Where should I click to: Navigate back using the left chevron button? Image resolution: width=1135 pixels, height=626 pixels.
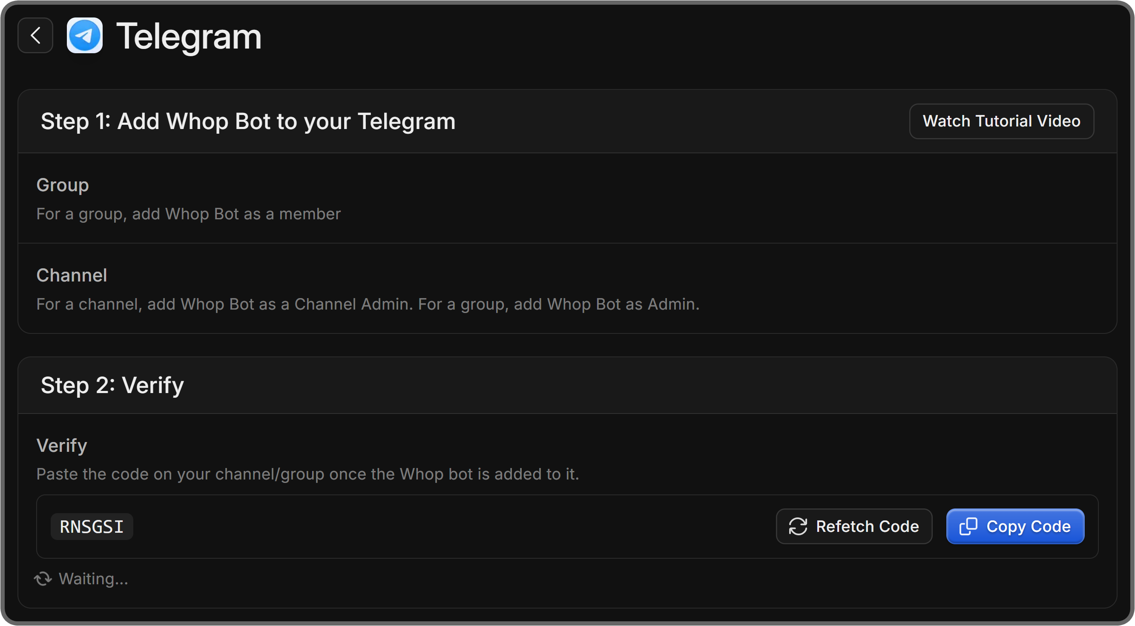click(35, 36)
